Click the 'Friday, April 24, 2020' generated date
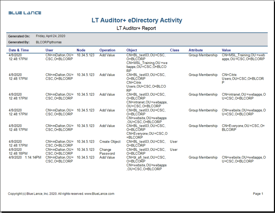 pos(50,36)
